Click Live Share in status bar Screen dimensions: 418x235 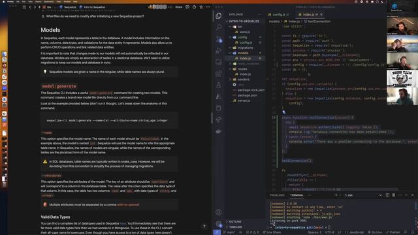[272, 232]
